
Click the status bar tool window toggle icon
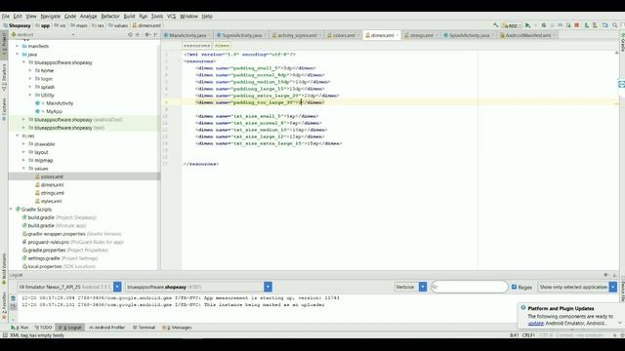(5, 335)
